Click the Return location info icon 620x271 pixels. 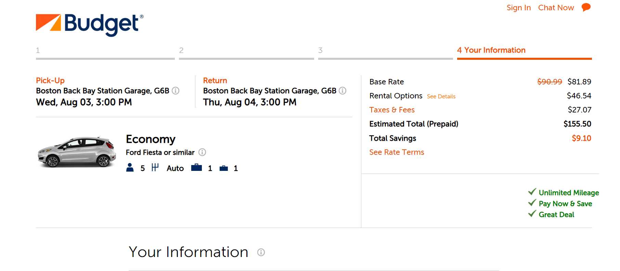click(343, 91)
